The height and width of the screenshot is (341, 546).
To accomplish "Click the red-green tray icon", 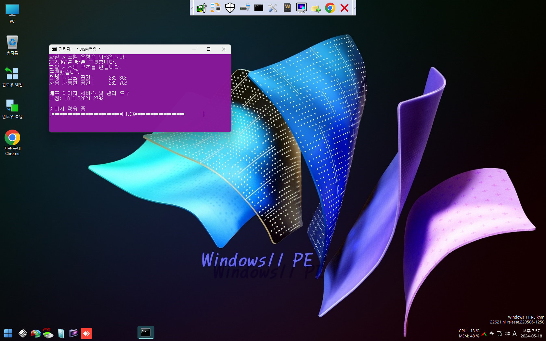I will pos(484,334).
